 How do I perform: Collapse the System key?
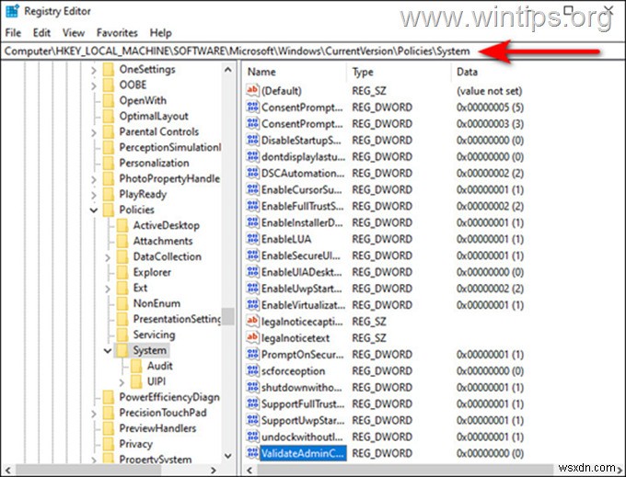click(108, 351)
